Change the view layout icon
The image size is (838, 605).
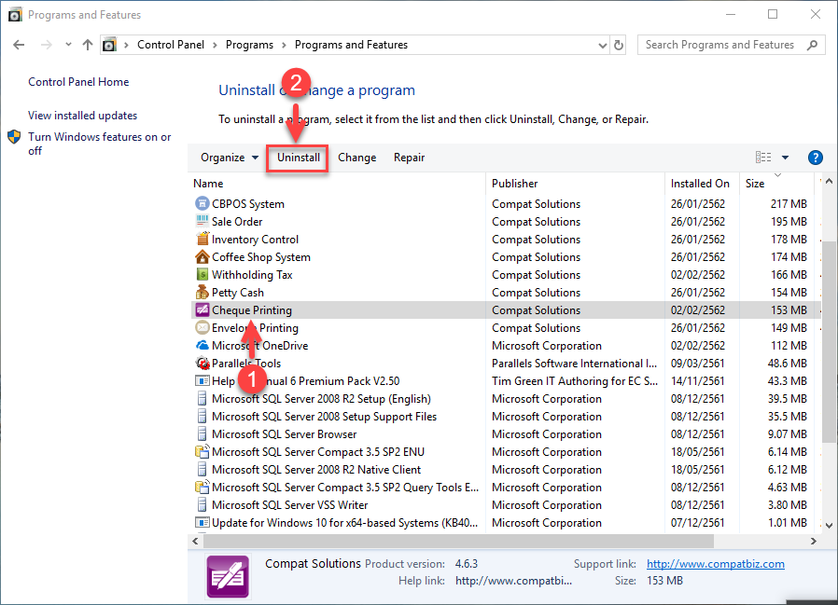point(763,157)
